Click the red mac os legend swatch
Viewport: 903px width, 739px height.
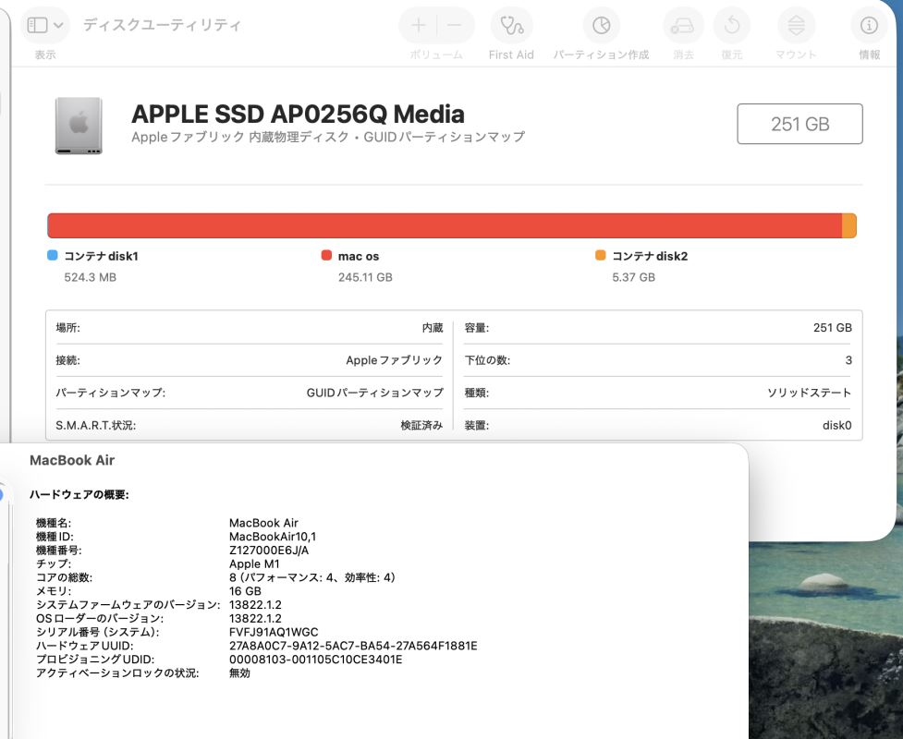pyautogui.click(x=326, y=256)
